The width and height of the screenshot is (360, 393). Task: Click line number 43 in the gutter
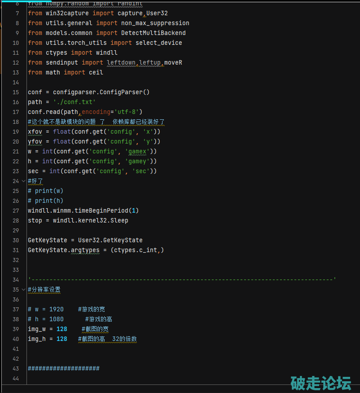(16, 368)
